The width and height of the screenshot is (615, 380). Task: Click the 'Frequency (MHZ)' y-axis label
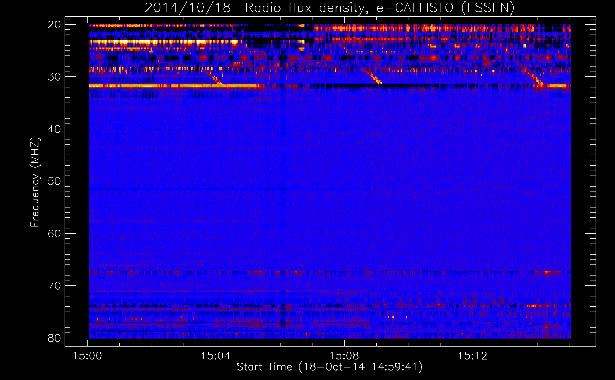tap(35, 182)
